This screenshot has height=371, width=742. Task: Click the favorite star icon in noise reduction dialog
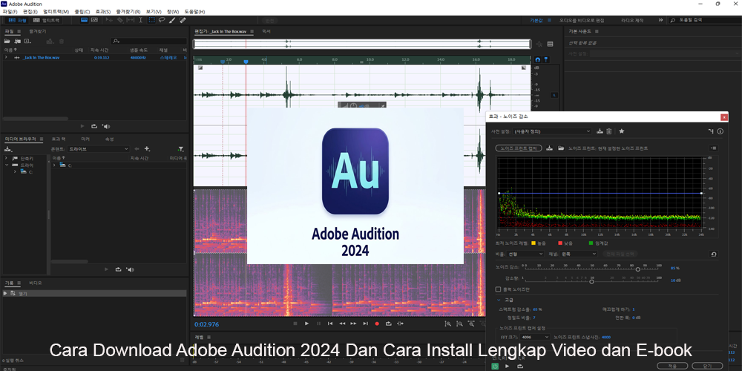click(x=621, y=131)
